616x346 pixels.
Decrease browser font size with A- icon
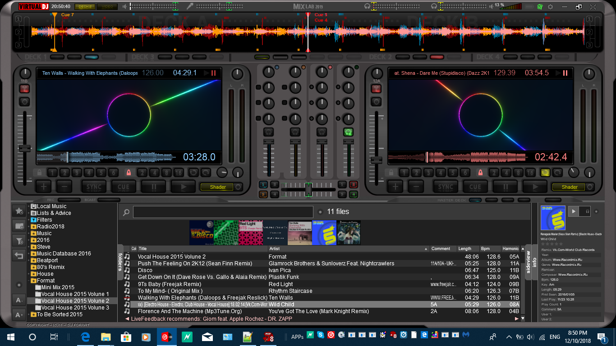[x=19, y=300]
